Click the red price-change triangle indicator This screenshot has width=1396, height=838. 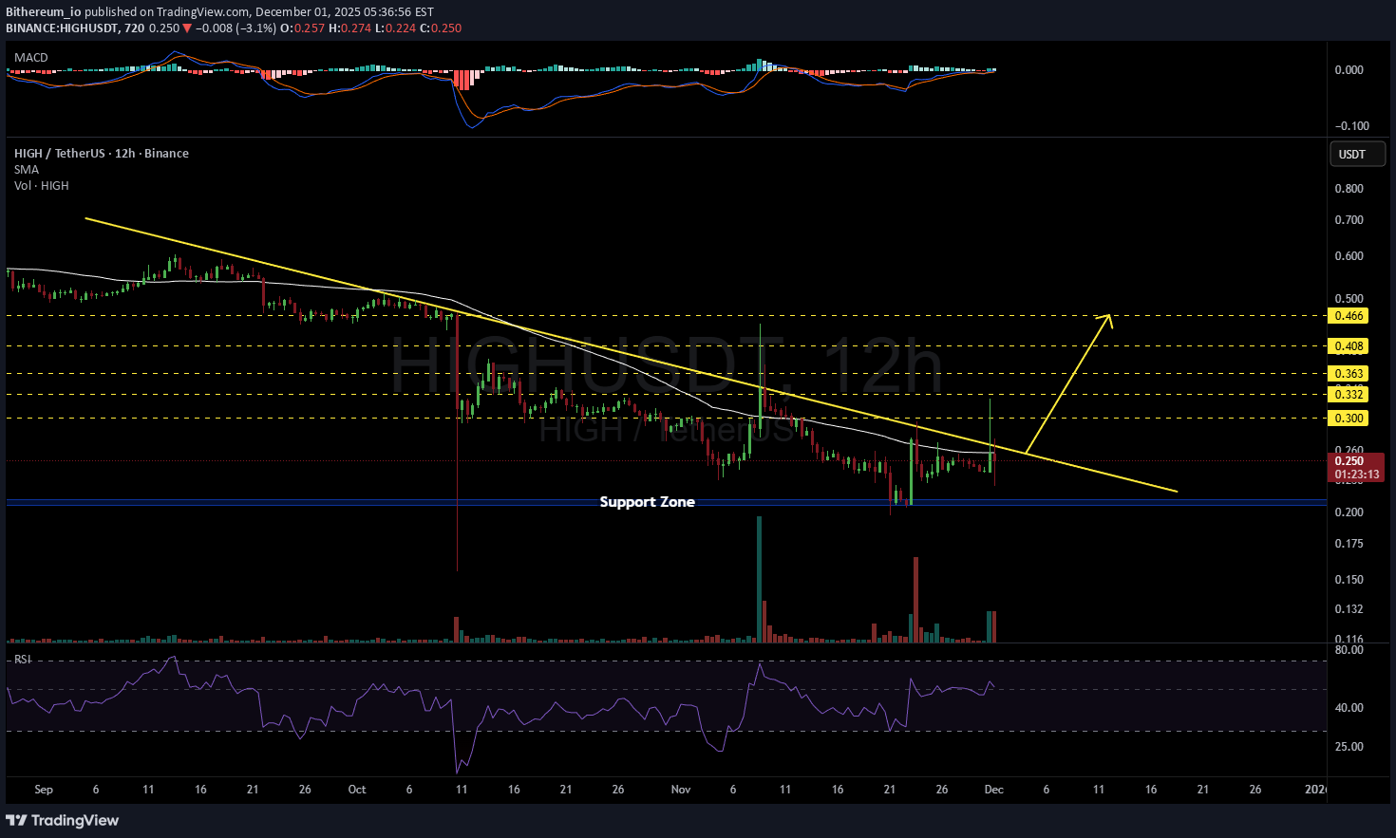[188, 28]
